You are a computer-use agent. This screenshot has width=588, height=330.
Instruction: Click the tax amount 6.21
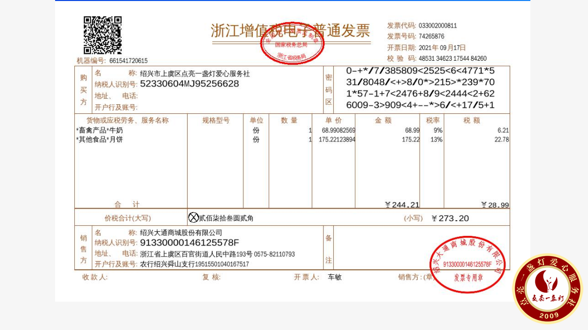point(503,130)
